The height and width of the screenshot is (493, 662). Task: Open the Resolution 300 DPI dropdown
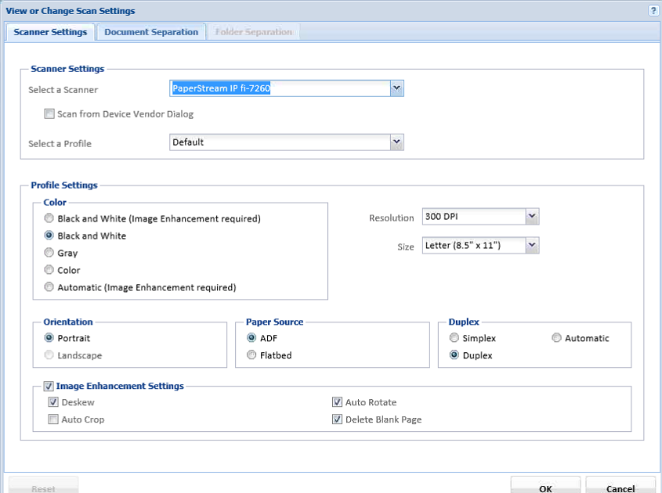pos(532,217)
